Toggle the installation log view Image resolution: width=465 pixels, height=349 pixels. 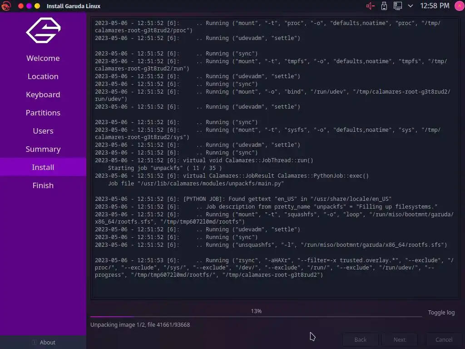click(441, 313)
